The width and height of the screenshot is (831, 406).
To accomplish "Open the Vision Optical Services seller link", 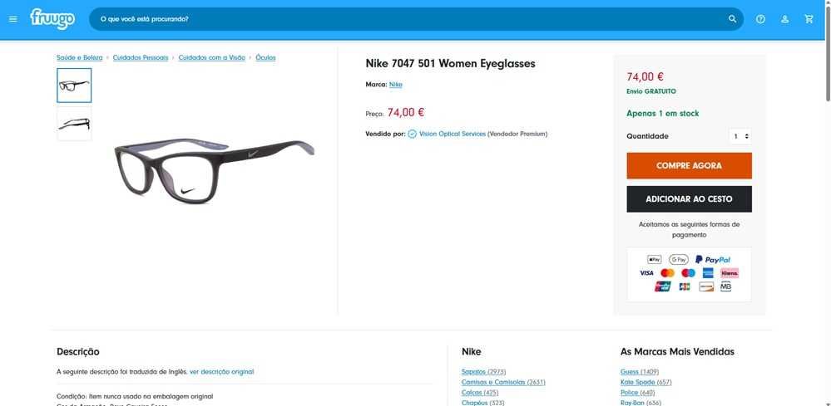I will [x=453, y=135].
